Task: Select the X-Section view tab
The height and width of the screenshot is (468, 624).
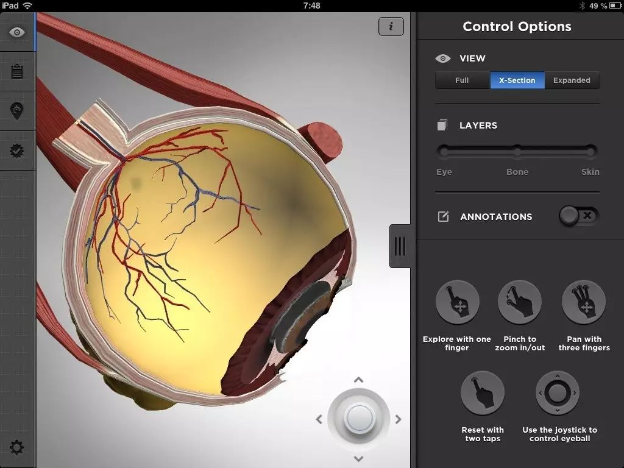Action: [517, 80]
